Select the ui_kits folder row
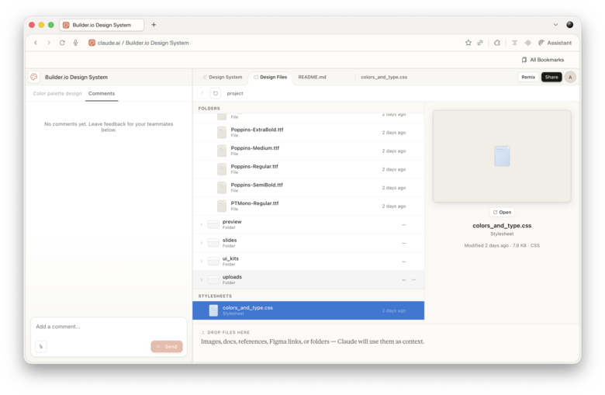The image size is (605, 395). (x=308, y=262)
